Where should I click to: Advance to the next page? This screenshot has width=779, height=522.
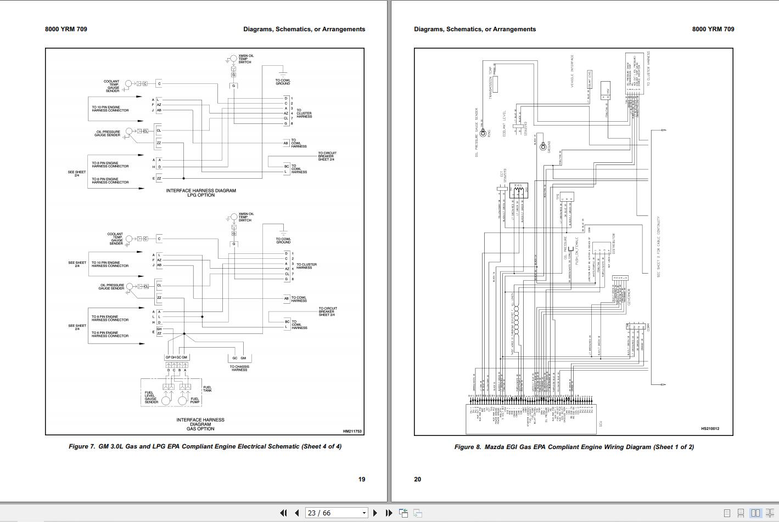pos(375,513)
